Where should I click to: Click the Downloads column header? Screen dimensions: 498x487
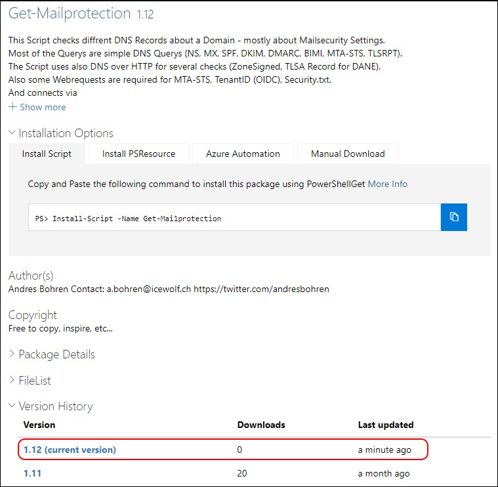click(x=261, y=425)
